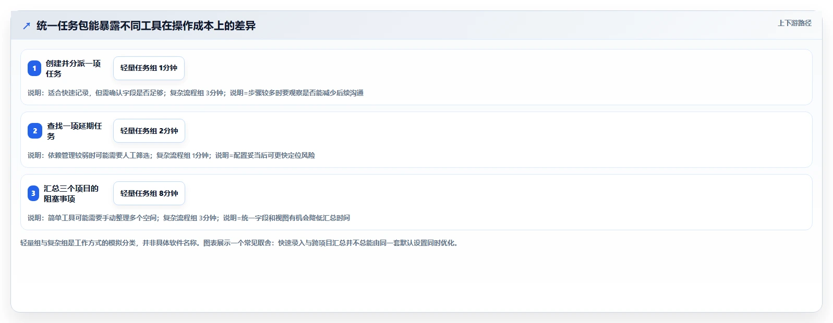Click the step 2 number badge
The width and height of the screenshot is (833, 323).
(x=35, y=131)
